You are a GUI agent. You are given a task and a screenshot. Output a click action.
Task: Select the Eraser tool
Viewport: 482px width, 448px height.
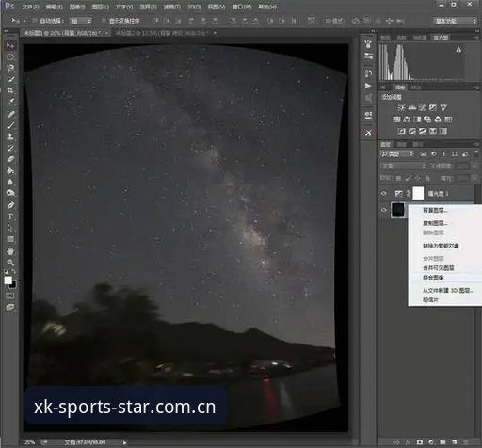coord(10,159)
